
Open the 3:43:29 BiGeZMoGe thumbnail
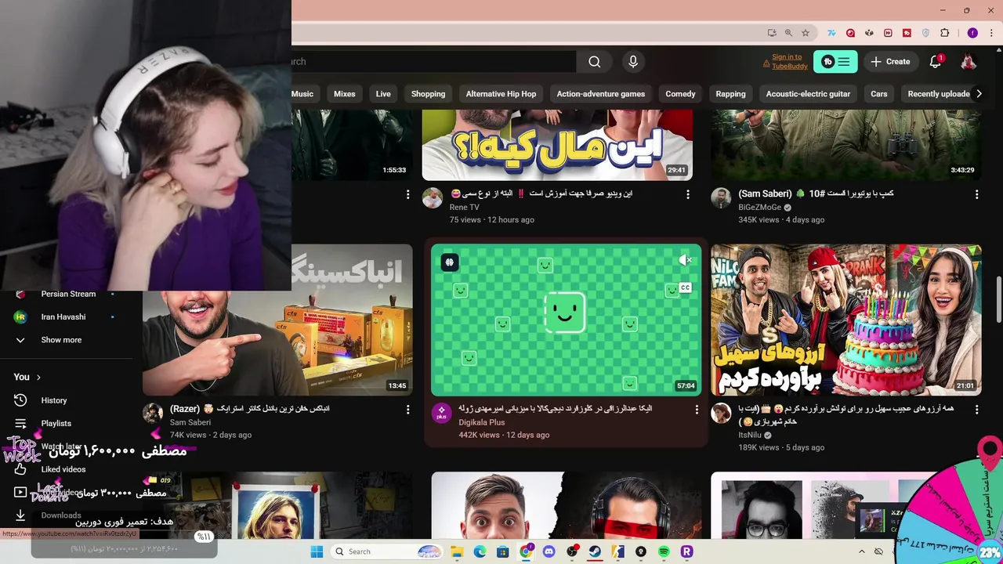(x=846, y=146)
